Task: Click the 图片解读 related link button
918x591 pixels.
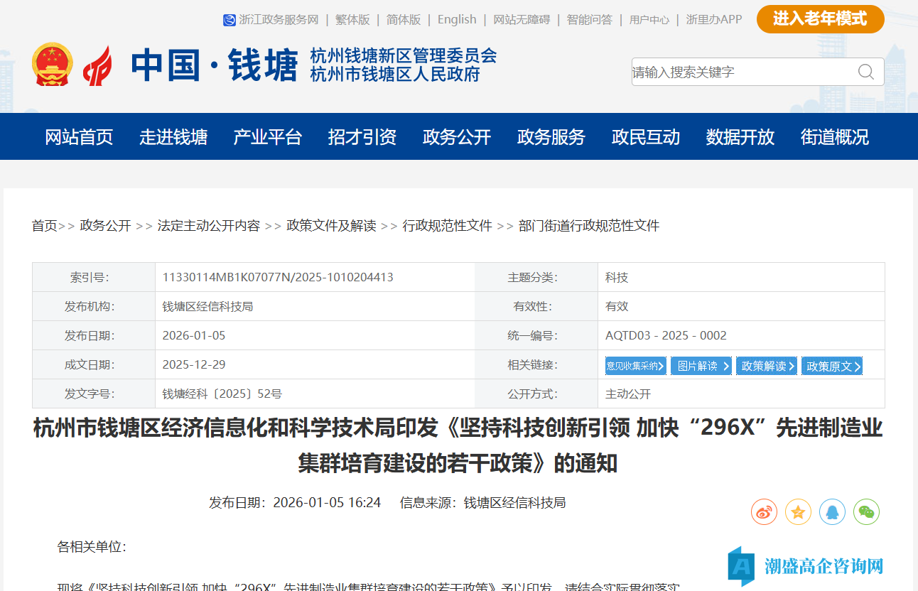Action: (x=701, y=366)
